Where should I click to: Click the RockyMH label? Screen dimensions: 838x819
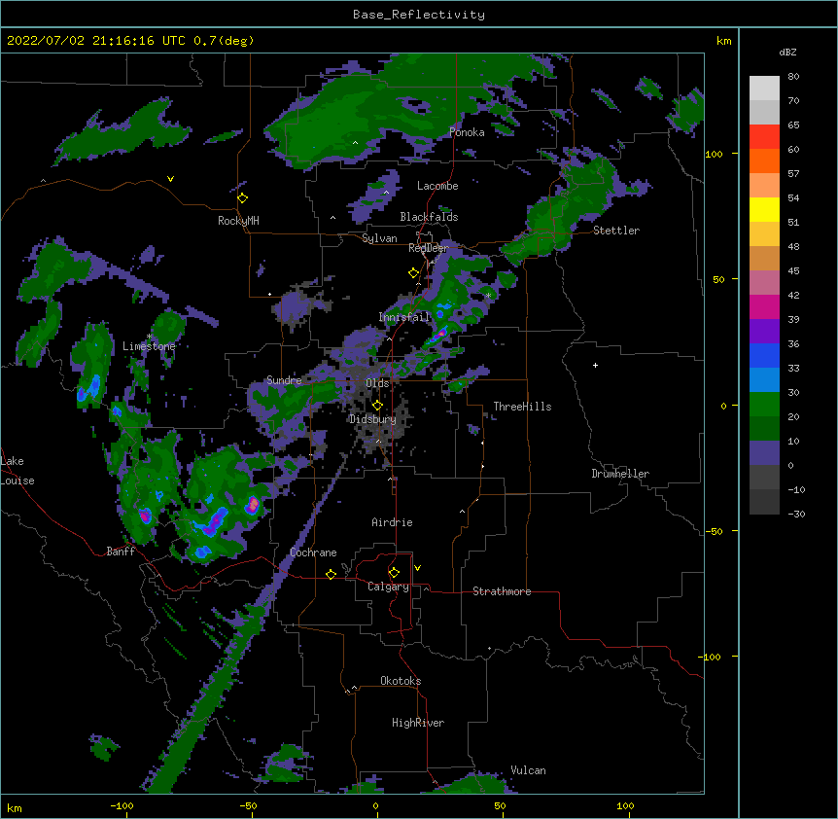point(238,221)
